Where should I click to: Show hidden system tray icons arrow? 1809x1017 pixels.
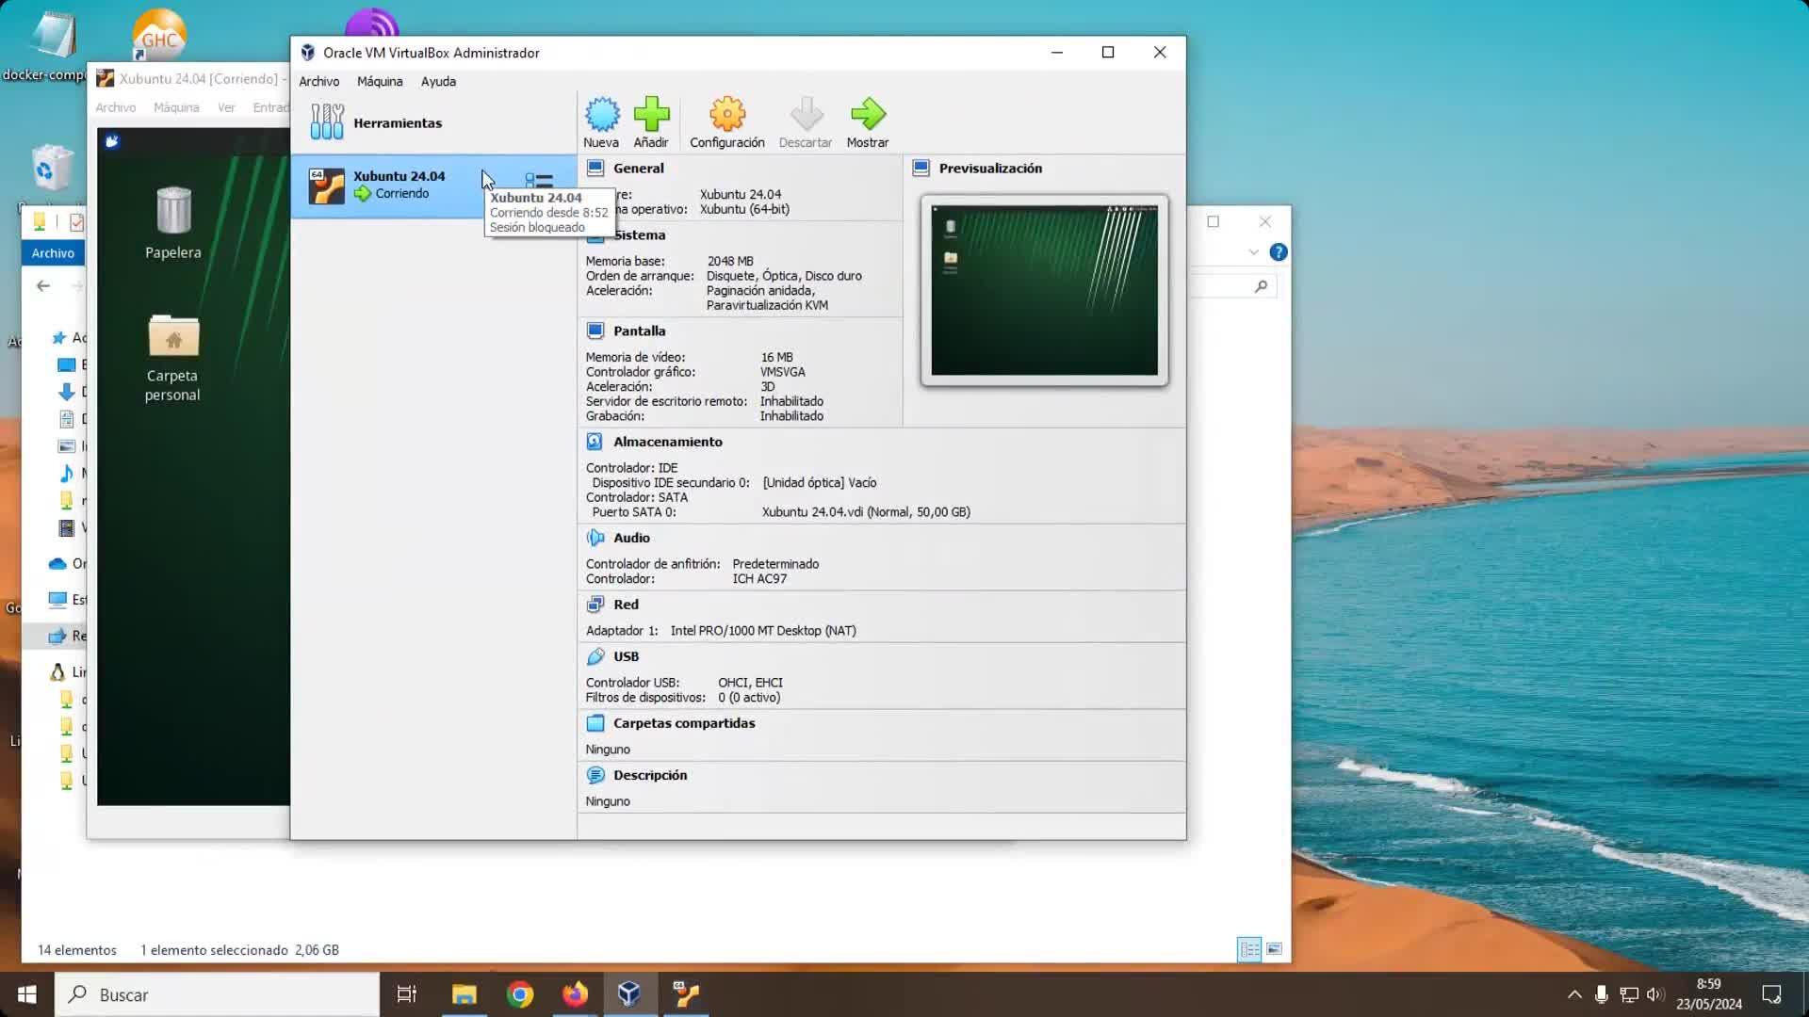[1574, 994]
